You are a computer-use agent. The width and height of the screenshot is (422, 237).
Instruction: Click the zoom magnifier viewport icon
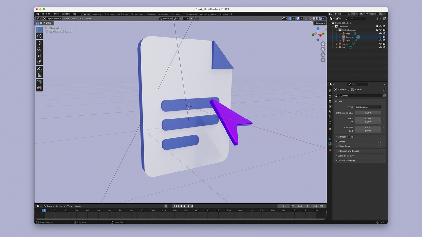(323, 44)
